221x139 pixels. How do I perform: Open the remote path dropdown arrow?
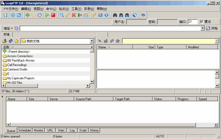point(217,41)
